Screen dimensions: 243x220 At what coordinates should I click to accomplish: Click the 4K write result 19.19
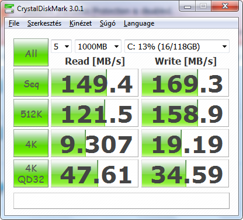tap(185, 143)
